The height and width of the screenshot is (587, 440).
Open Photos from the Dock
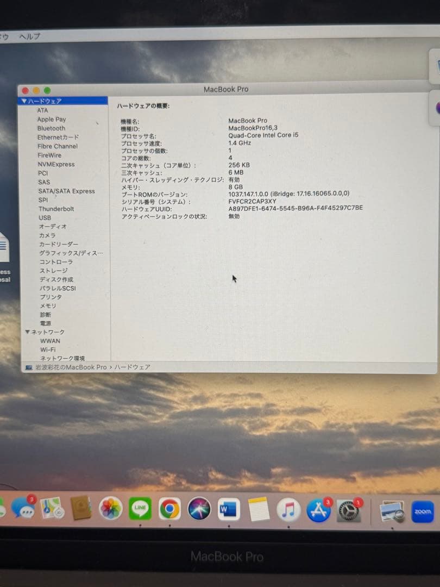pyautogui.click(x=111, y=509)
